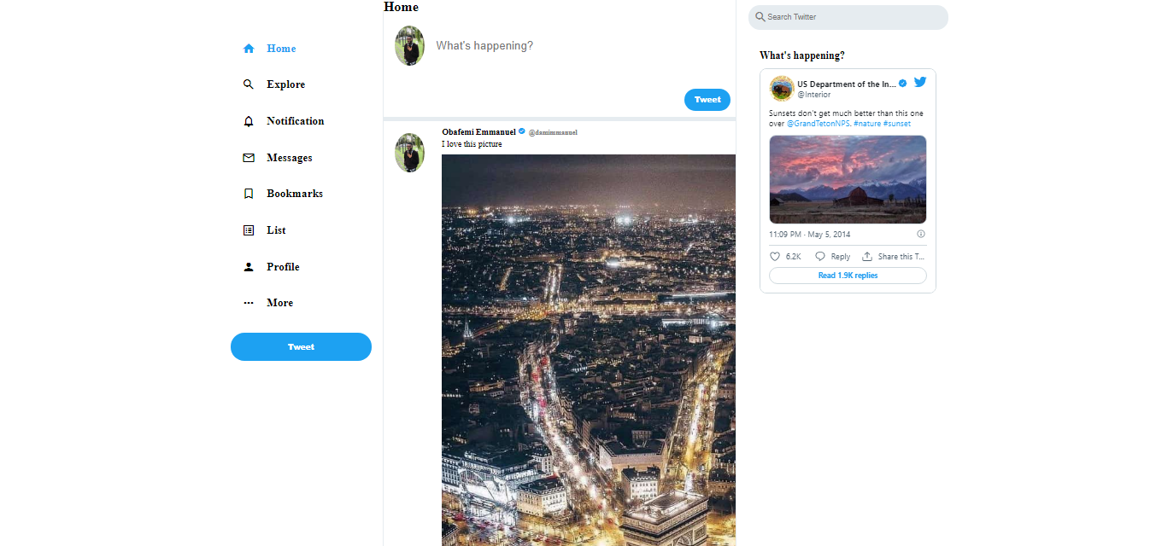The image size is (1156, 546).
Task: Click the info icon beside tweet date
Action: 921,234
